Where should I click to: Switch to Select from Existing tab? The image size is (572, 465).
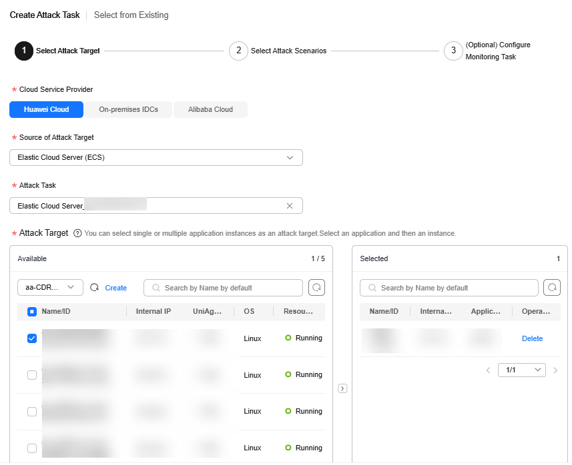pos(131,15)
